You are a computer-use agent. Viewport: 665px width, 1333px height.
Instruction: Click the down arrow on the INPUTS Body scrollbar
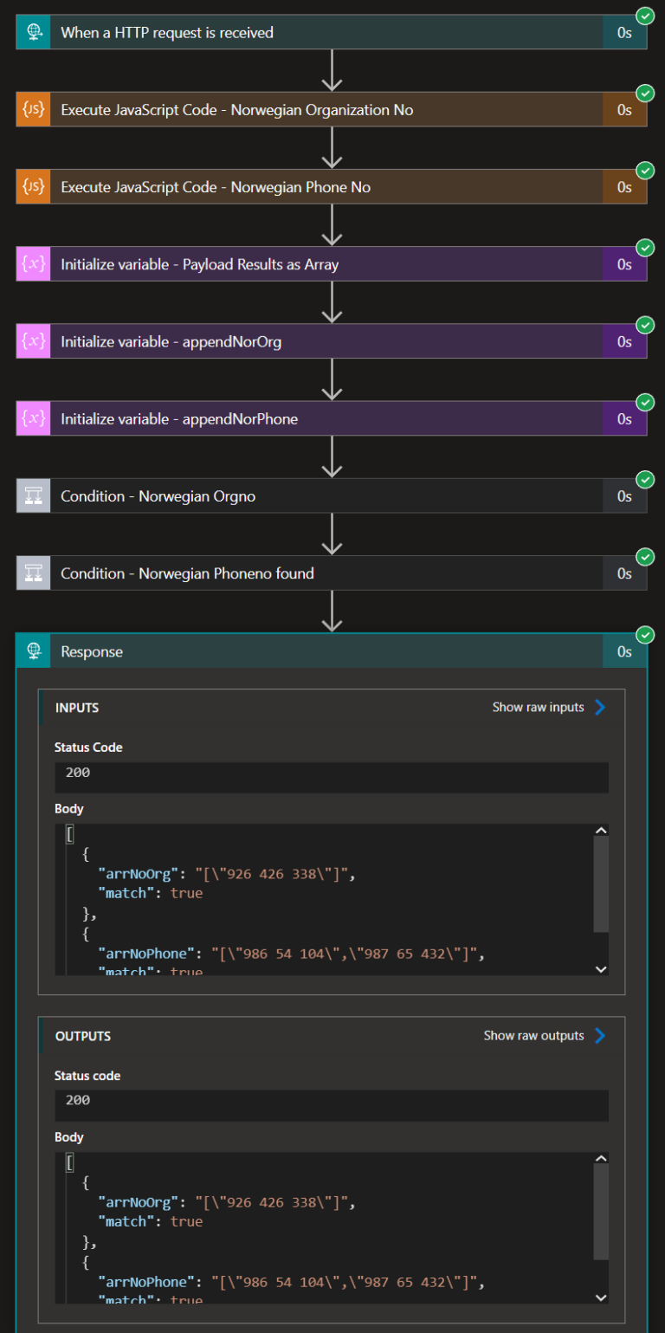pyautogui.click(x=600, y=968)
